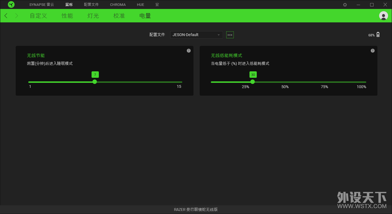Click the 无线节能 heading
This screenshot has height=214, width=392.
[36, 56]
